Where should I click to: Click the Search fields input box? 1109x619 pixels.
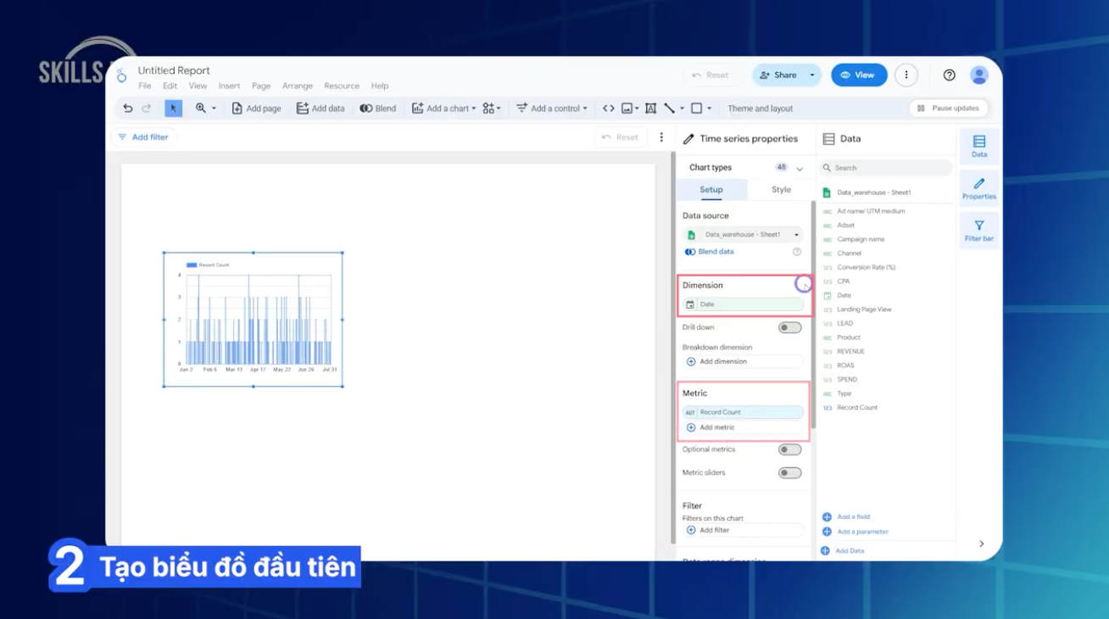(x=885, y=167)
